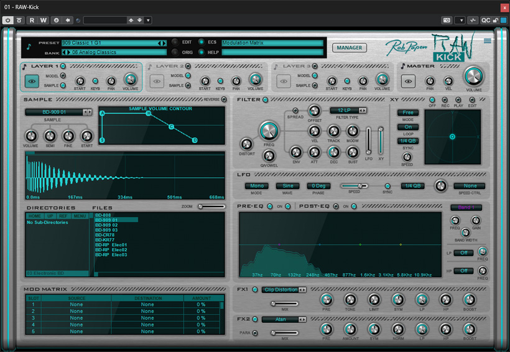510x352 pixels.
Task: Click the EQ BAND WIDTH knob
Action: [x=466, y=232]
